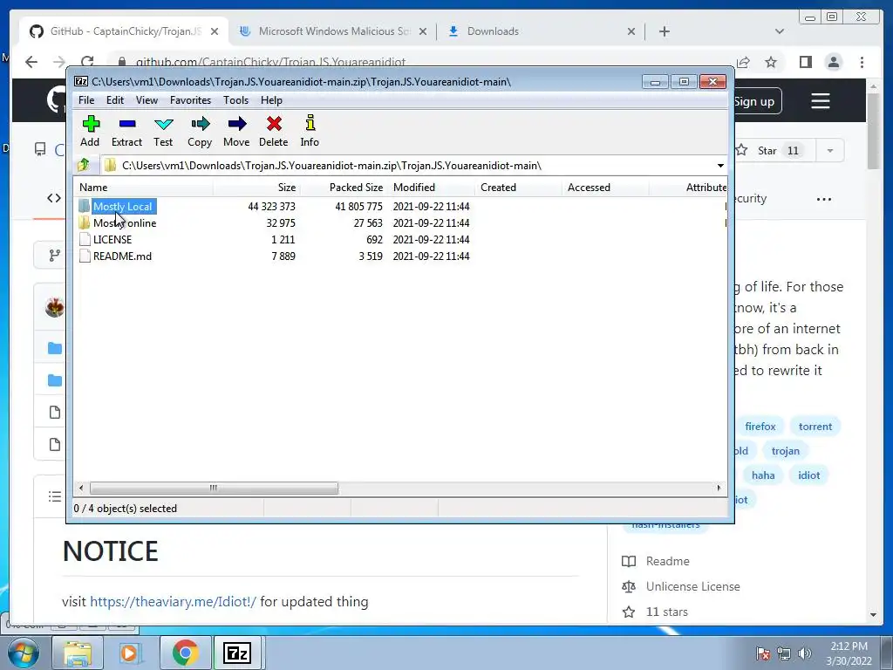Open the Windows Start menu
The image size is (893, 670).
coord(24,653)
